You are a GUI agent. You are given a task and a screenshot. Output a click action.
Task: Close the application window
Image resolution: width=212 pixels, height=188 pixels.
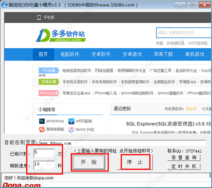coord(205,5)
